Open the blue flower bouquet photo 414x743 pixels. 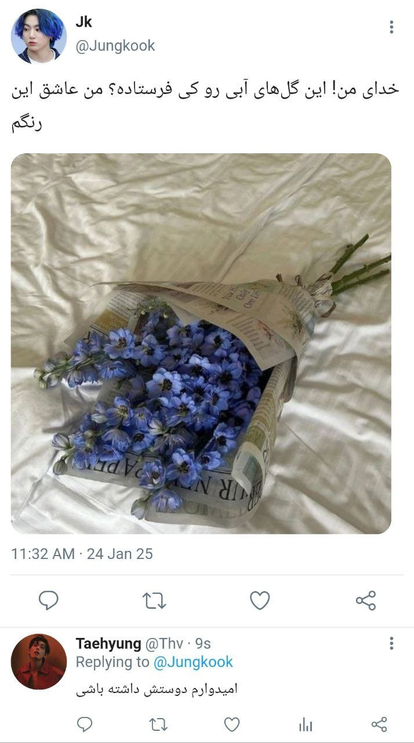(201, 344)
